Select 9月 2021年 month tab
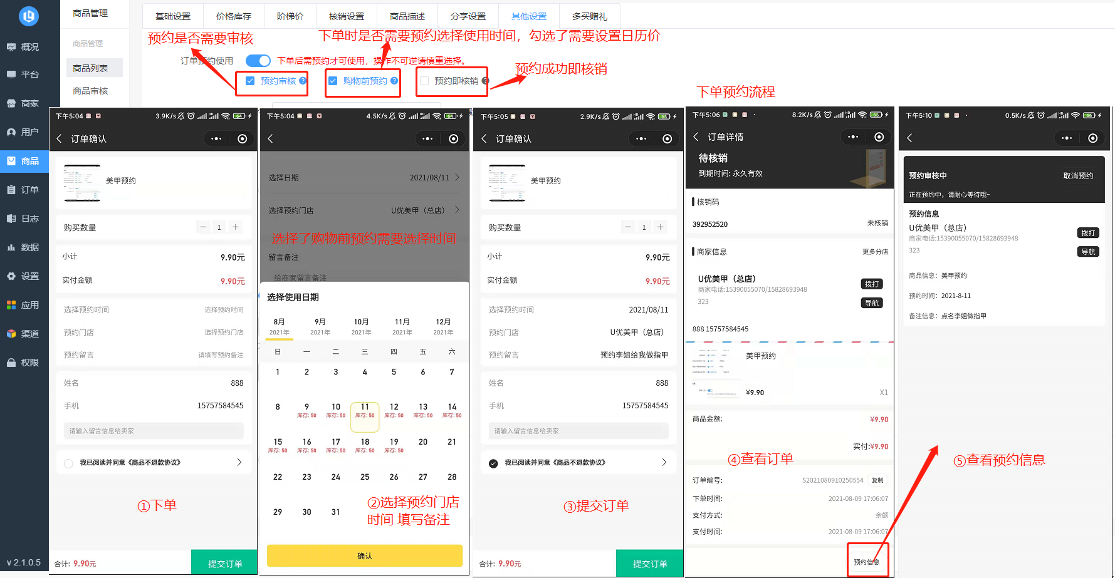 tap(320, 326)
